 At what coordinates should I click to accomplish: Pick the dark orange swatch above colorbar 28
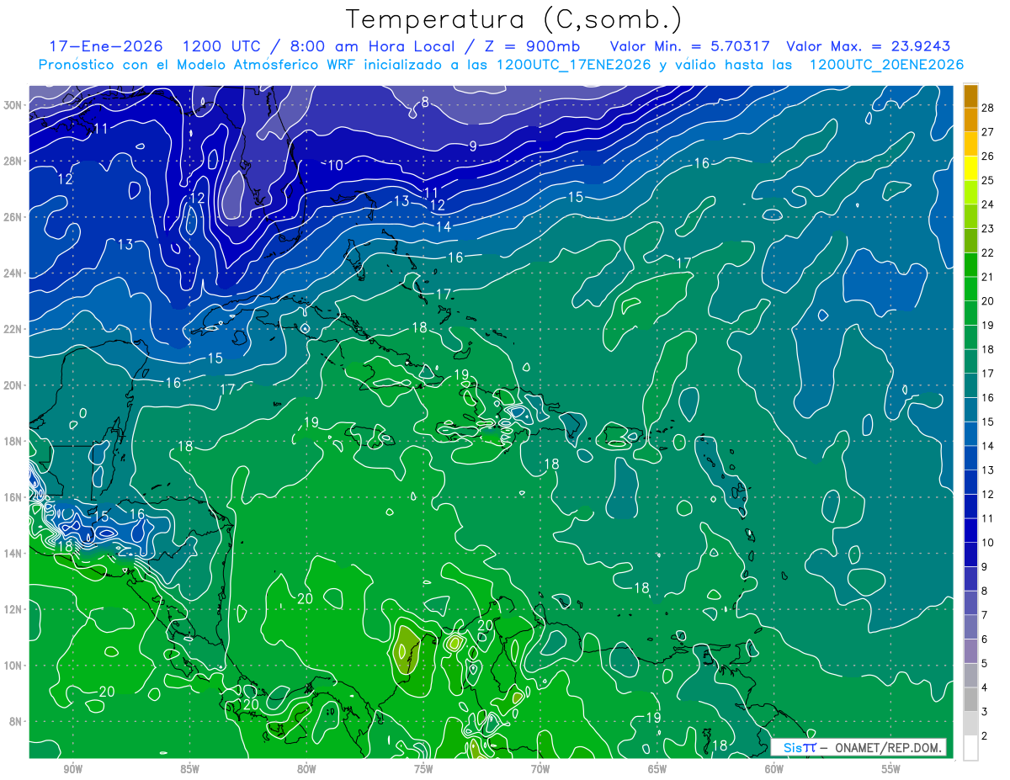[971, 95]
